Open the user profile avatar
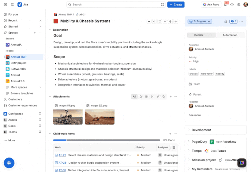This screenshot has width=251, height=172. click(245, 5)
